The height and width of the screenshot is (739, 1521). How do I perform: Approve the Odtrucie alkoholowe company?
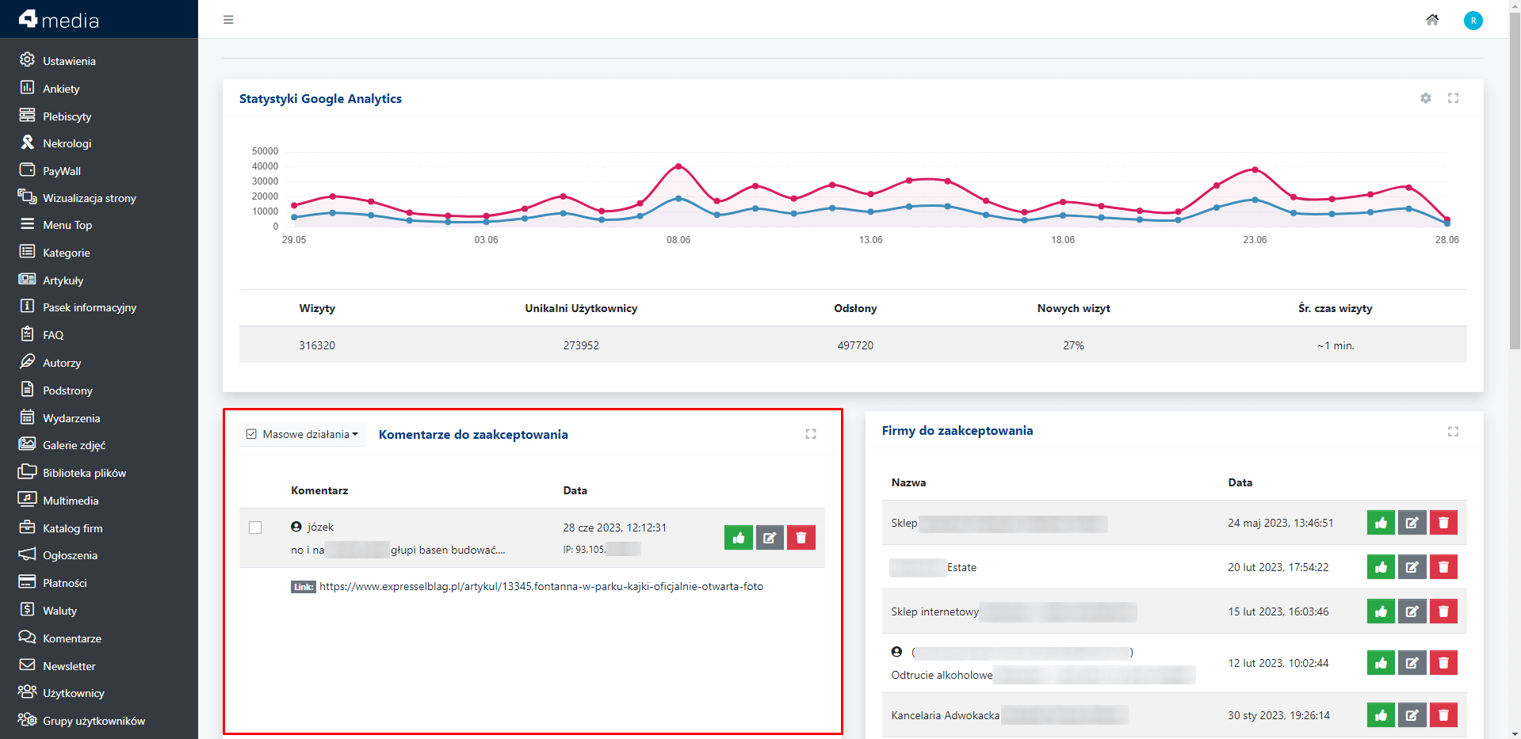click(1381, 663)
